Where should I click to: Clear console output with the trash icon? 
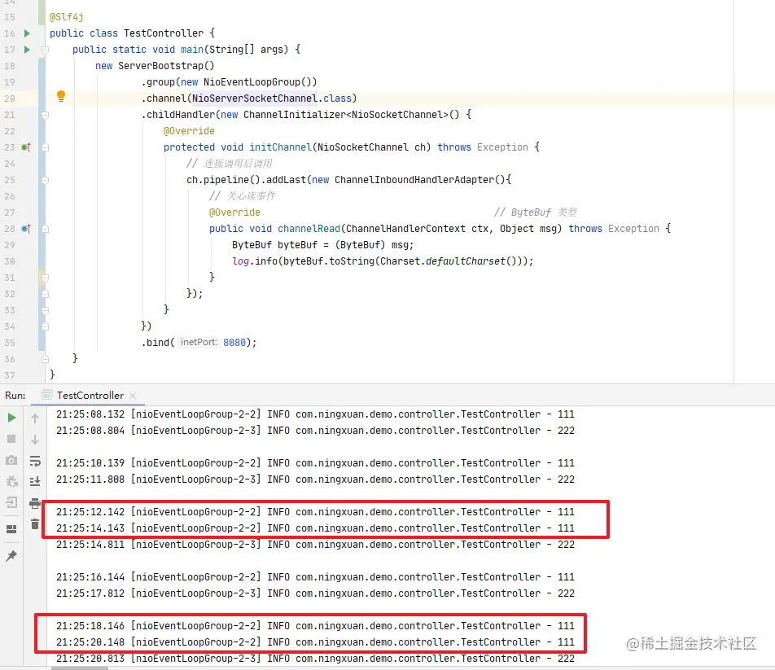coord(35,524)
